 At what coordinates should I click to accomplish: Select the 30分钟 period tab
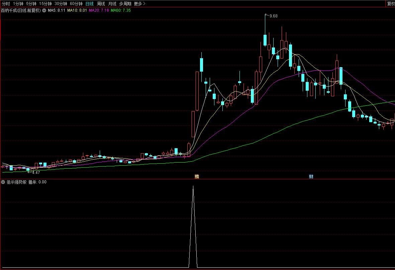pyautogui.click(x=61, y=4)
